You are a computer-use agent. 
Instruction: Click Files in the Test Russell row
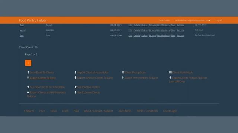(173, 25)
